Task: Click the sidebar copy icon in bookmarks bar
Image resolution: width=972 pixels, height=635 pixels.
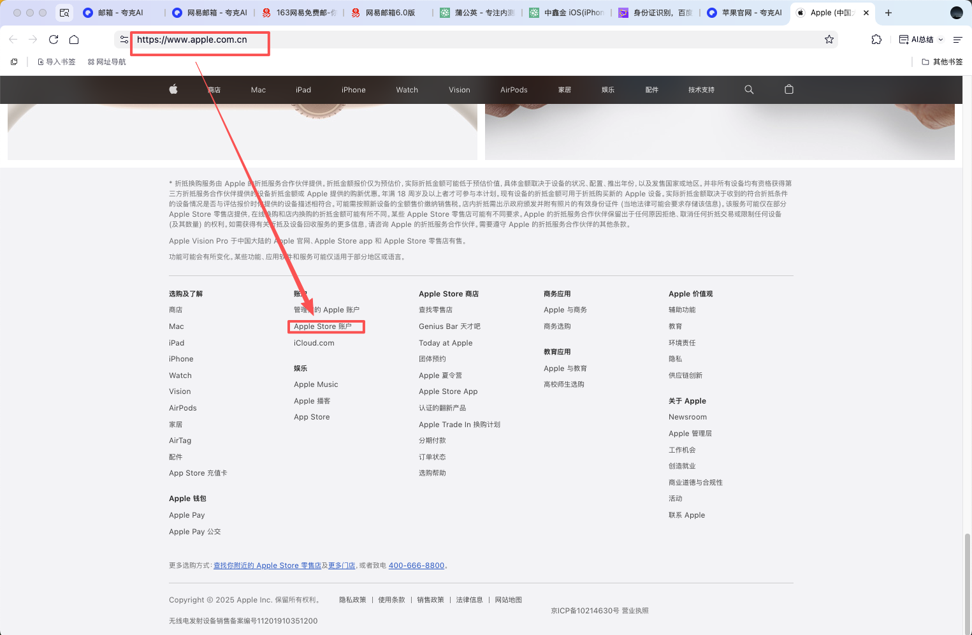Action: (x=14, y=62)
